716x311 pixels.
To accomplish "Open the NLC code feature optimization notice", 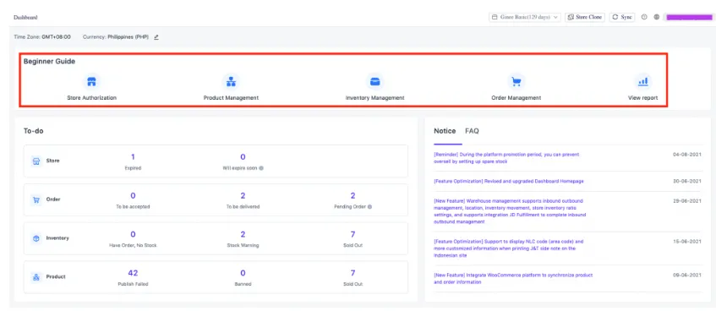I will point(508,248).
